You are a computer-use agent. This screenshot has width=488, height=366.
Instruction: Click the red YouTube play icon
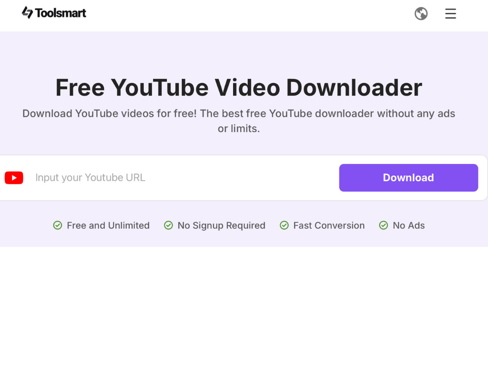click(14, 178)
